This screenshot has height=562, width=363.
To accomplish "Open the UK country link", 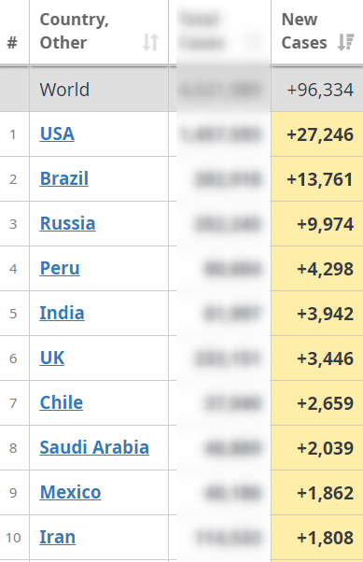I will tap(52, 358).
